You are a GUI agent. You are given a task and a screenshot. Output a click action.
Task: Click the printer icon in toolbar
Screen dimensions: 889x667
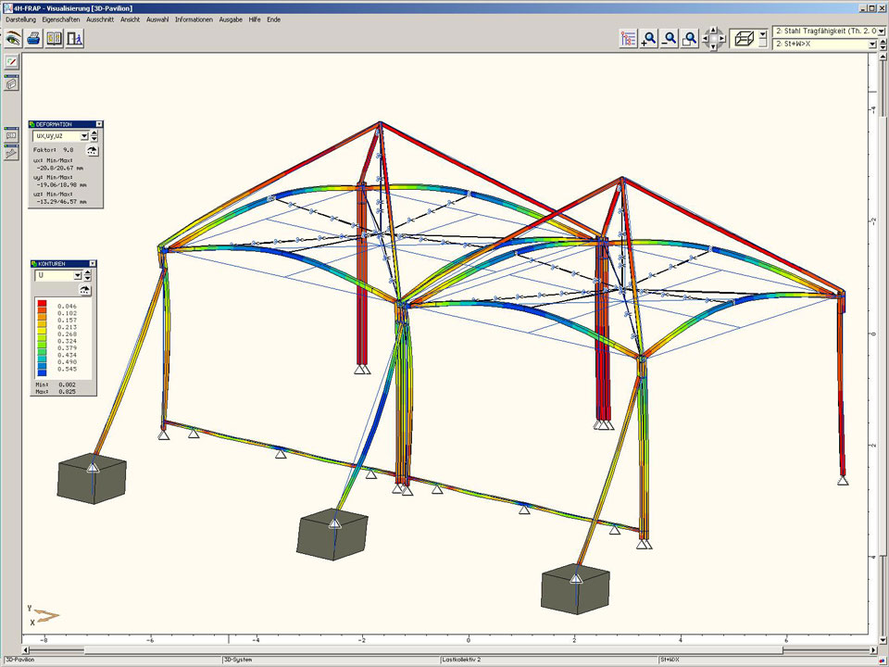pos(33,38)
